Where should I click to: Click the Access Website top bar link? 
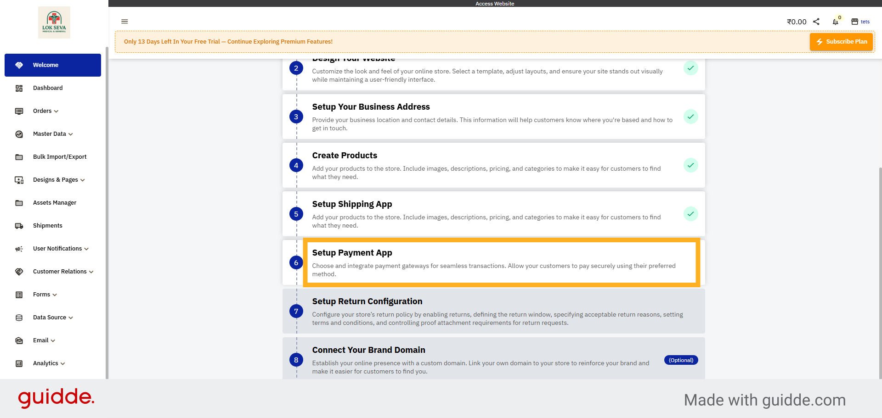click(x=495, y=4)
